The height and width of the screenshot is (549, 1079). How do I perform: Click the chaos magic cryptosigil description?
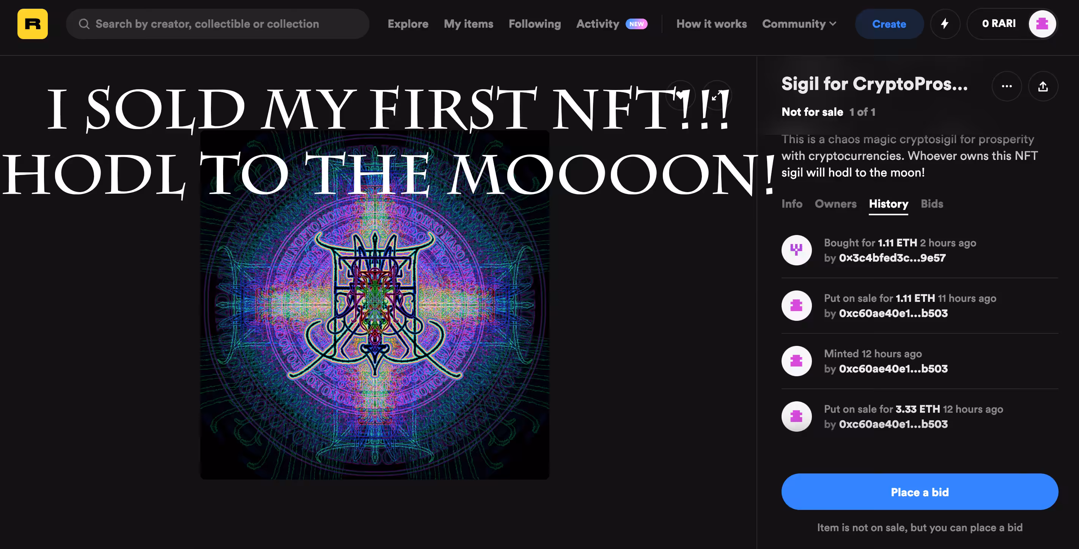(x=909, y=156)
